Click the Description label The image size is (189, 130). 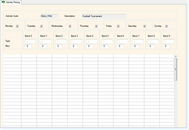pos(70,16)
